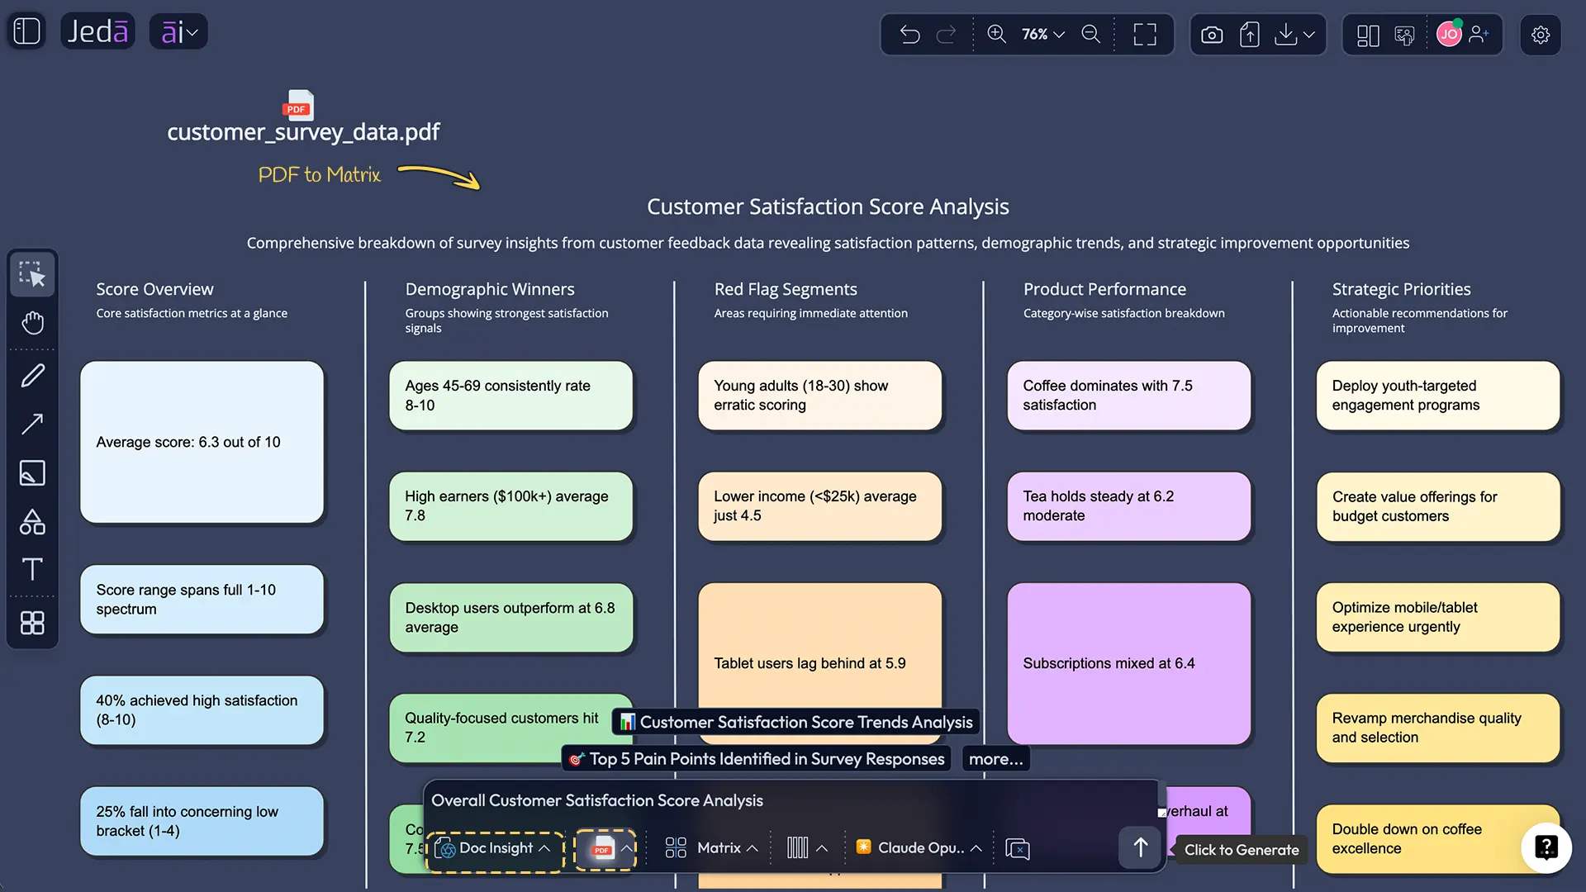Open the templates grid tool

[x=32, y=623]
